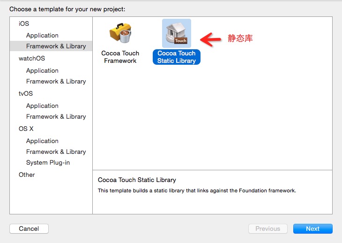This screenshot has height=243, width=342.
Task: Select Framework & Library under tvOS
Action: pos(56,116)
